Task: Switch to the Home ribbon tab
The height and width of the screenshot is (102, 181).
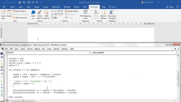Action: (12, 7)
